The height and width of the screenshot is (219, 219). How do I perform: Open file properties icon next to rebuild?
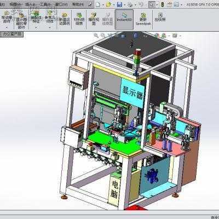click(170, 4)
